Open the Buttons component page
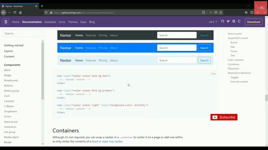This screenshot has width=268, height=150. (8, 85)
